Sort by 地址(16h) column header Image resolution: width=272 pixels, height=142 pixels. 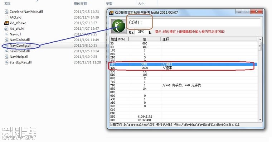click(119, 39)
